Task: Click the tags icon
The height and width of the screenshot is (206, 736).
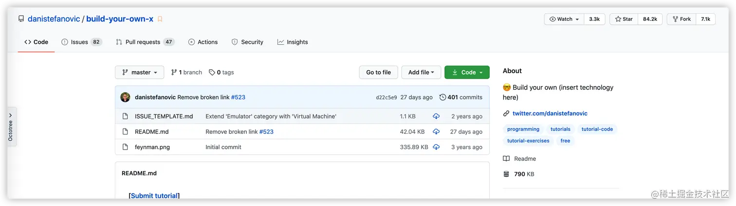Action: (212, 73)
